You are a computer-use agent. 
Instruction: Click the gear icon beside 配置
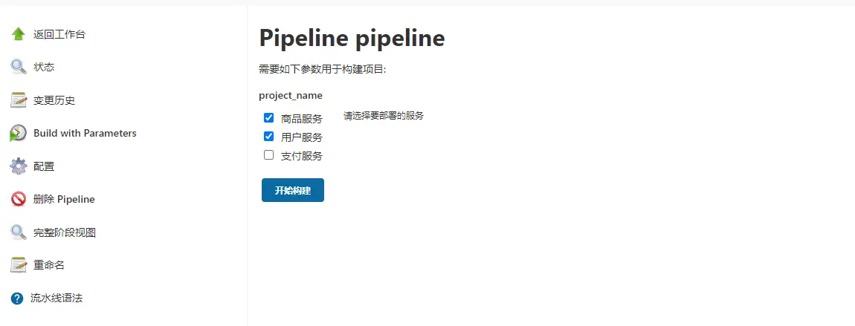pos(18,166)
